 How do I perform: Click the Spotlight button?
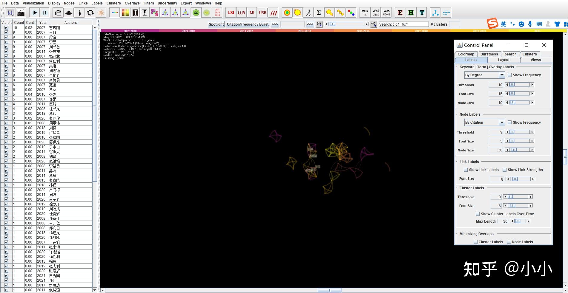pos(216,24)
